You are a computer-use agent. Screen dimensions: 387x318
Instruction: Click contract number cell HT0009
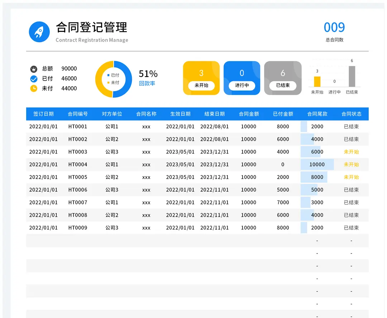(x=78, y=228)
